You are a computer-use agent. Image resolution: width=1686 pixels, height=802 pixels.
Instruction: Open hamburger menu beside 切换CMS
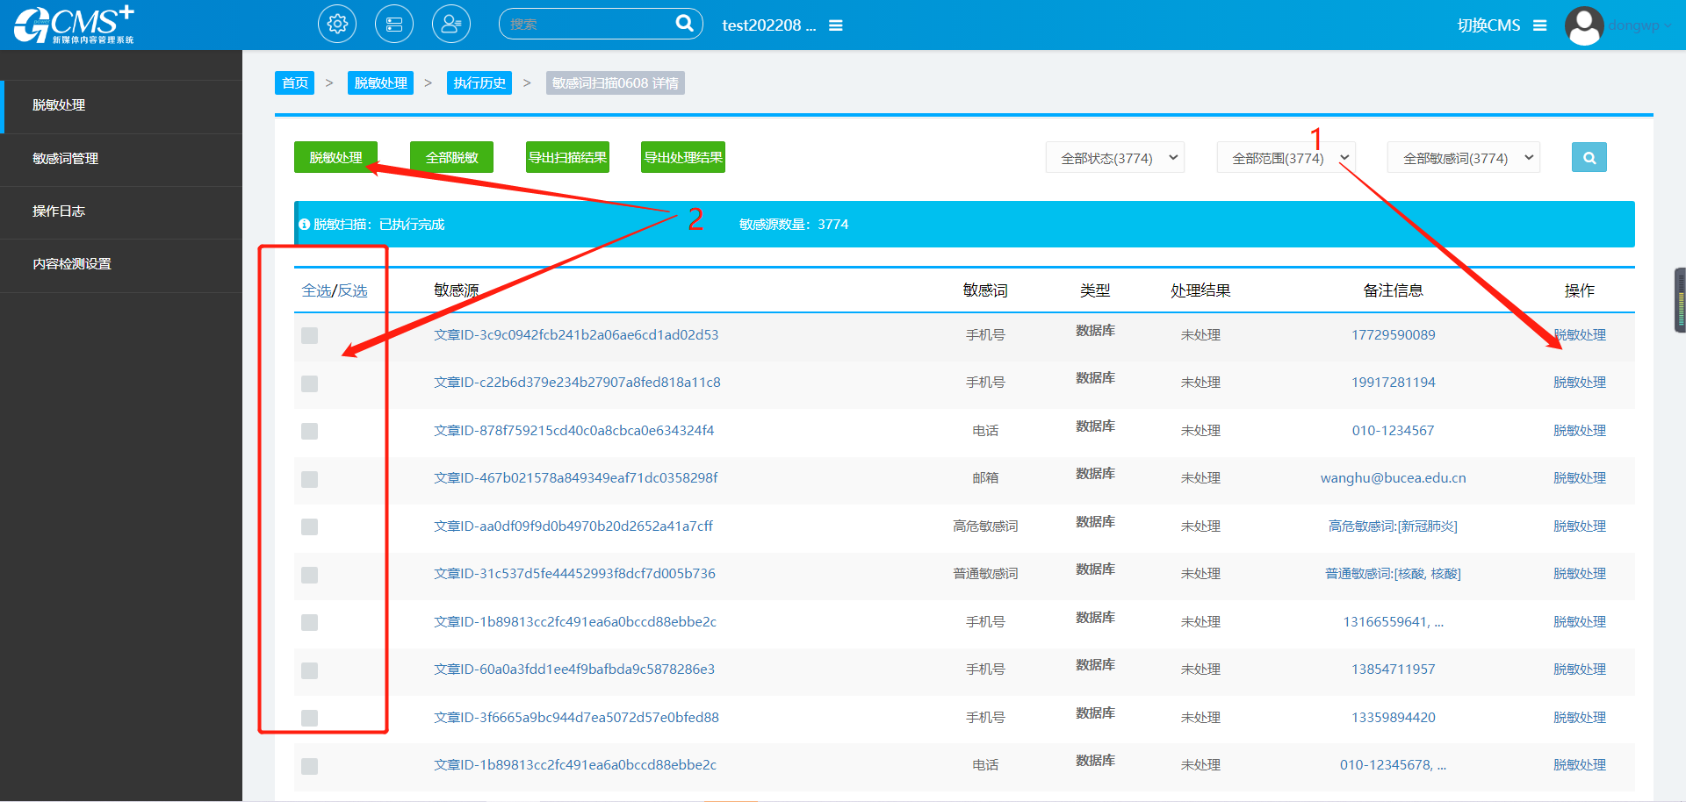pos(1539,25)
